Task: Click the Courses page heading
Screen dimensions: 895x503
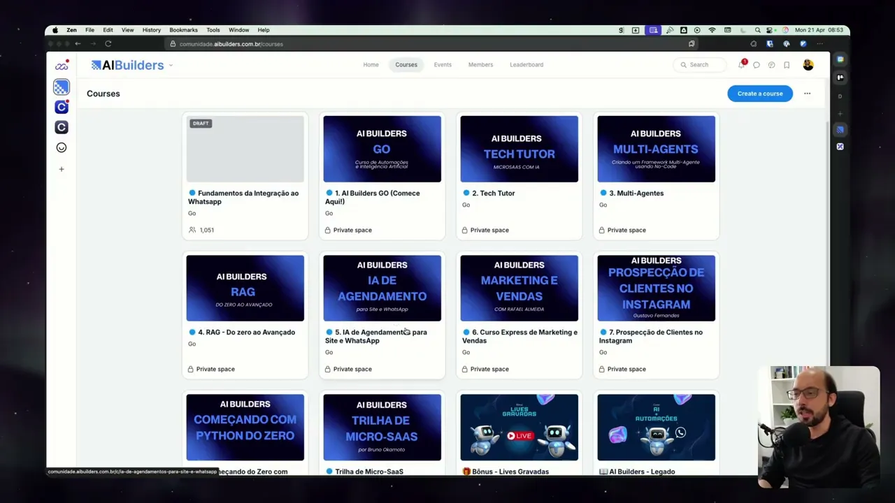Action: click(103, 94)
